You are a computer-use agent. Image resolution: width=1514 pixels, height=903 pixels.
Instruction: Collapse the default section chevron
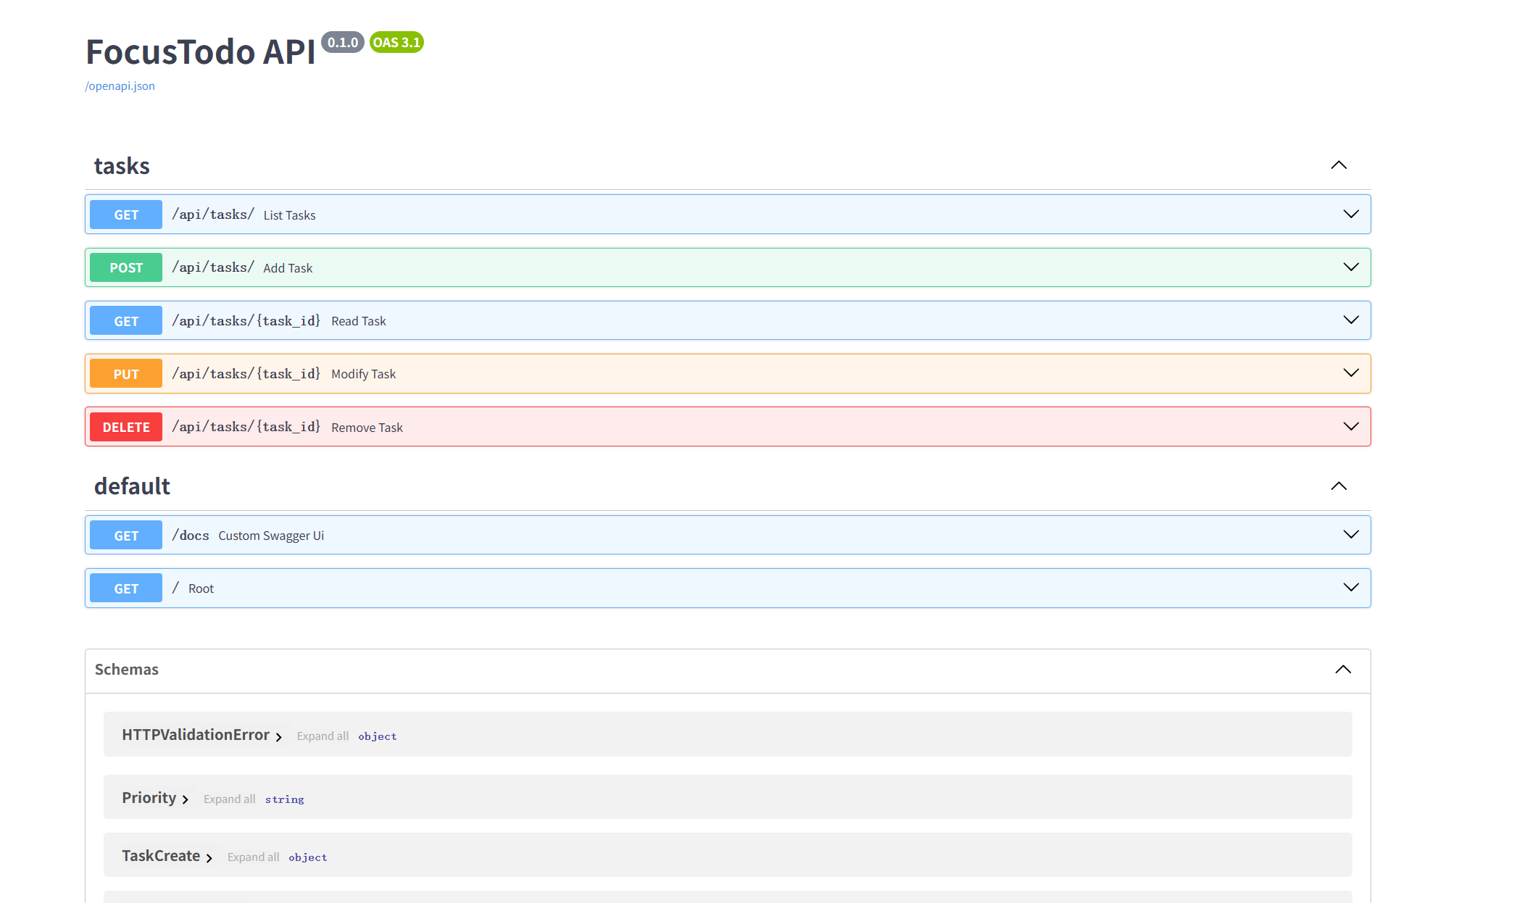(1339, 486)
